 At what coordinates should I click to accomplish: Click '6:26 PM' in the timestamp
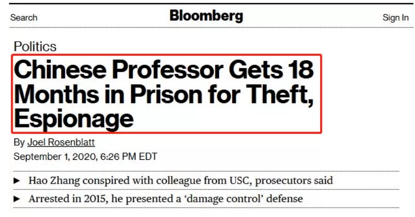click(x=118, y=157)
